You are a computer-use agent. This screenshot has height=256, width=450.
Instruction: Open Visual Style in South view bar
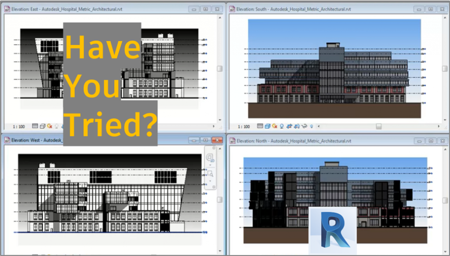[268, 126]
